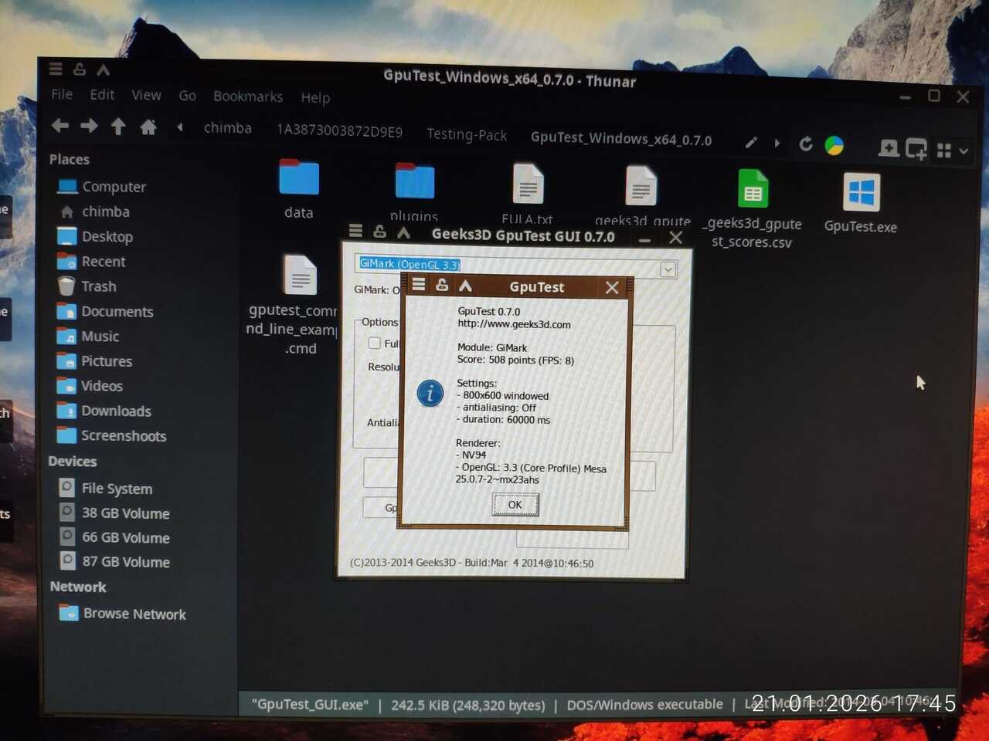
Task: Open a new window with the toolbar icon
Action: [x=916, y=148]
